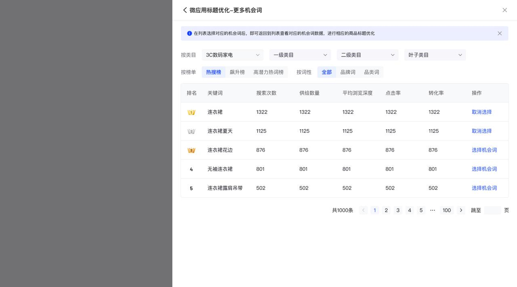Image resolution: width=517 pixels, height=287 pixels.
Task: Click the back arrow beside the panel title
Action: coord(185,10)
